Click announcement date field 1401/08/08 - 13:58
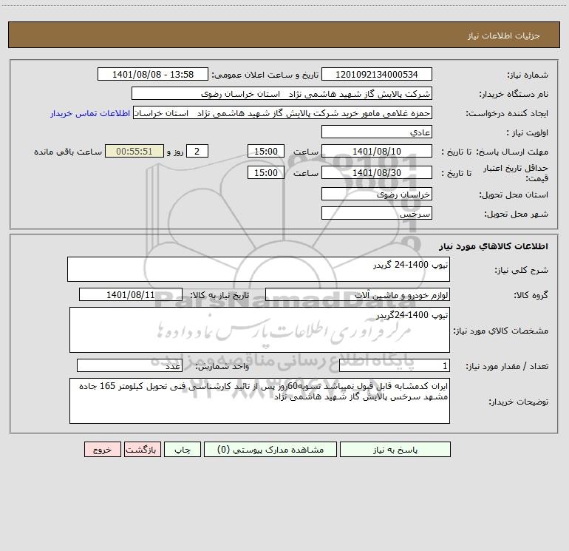This screenshot has height=551, width=569. 153,74
